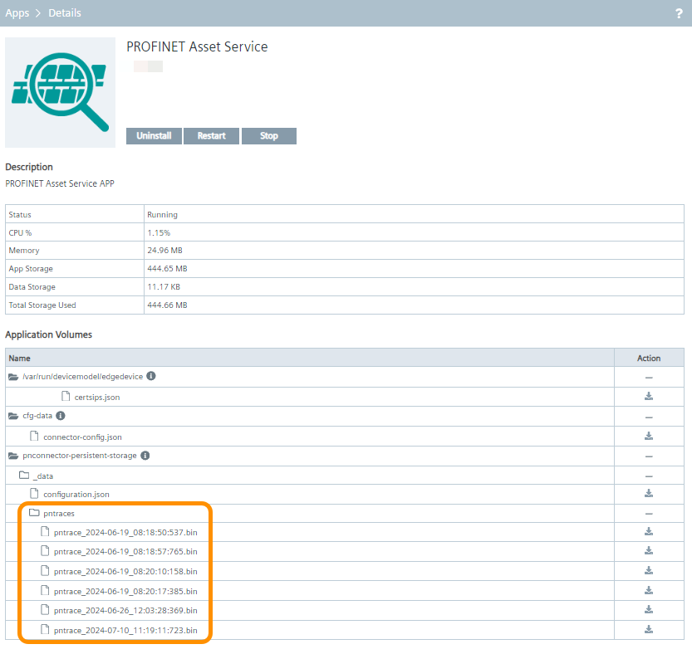Select file name pntrace_2024-06-19_08:20:17:385.bin
The width and height of the screenshot is (692, 654).
pos(125,592)
